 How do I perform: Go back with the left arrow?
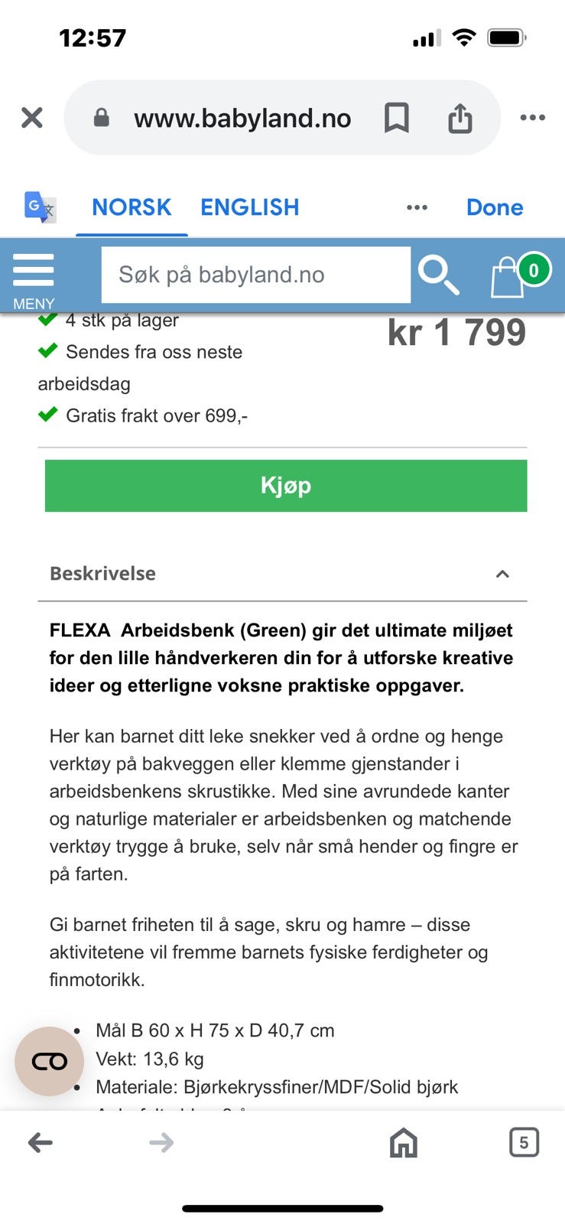pos(41,1143)
